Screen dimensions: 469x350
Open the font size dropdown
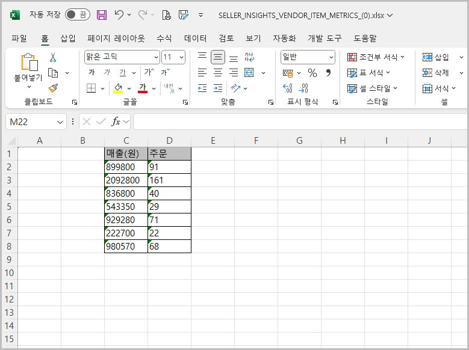(182, 57)
